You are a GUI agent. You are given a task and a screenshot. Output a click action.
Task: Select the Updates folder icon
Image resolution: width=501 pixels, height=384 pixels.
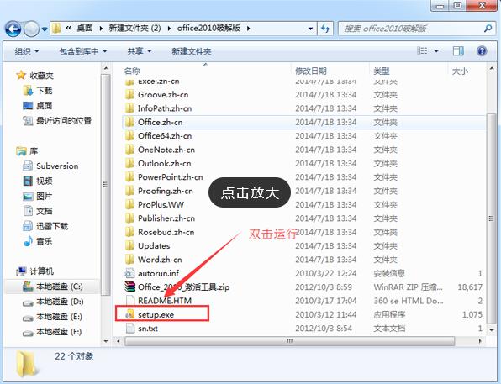tap(129, 245)
